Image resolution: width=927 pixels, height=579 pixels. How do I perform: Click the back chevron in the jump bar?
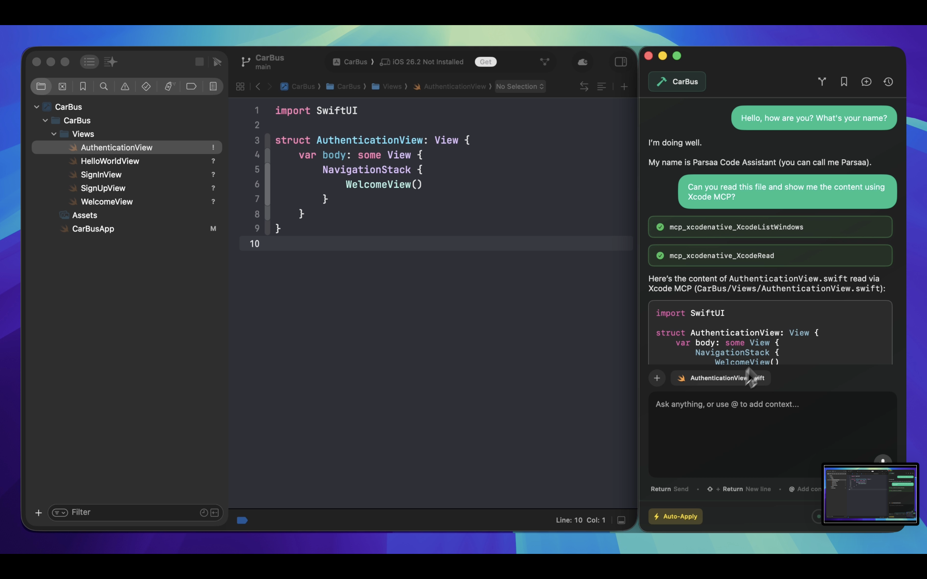pyautogui.click(x=258, y=87)
